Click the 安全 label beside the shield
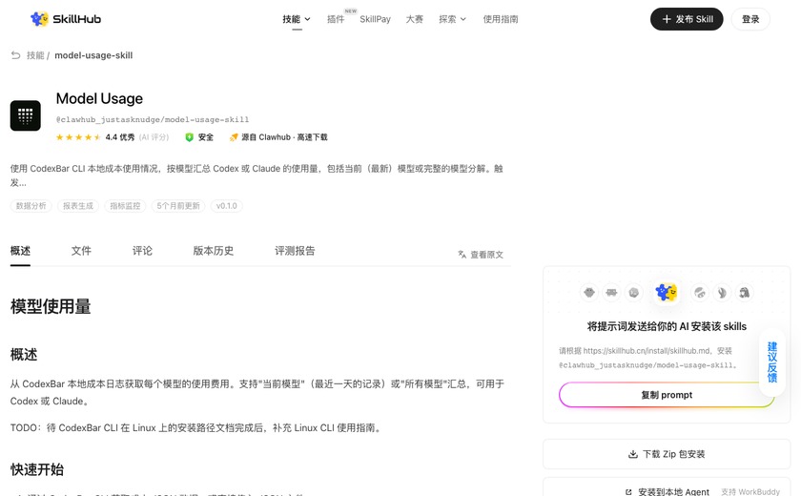 point(206,137)
